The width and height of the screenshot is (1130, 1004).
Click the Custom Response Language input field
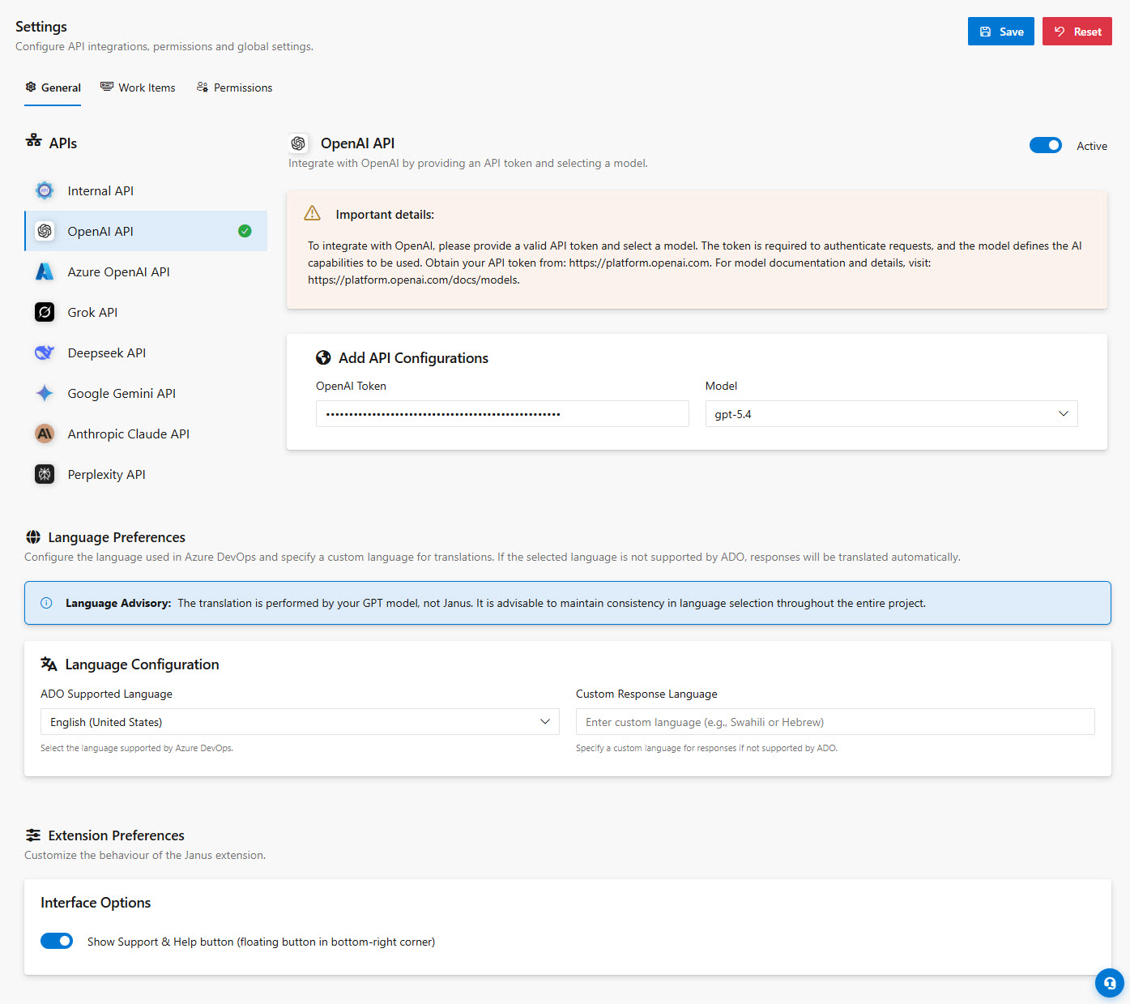pyautogui.click(x=835, y=721)
